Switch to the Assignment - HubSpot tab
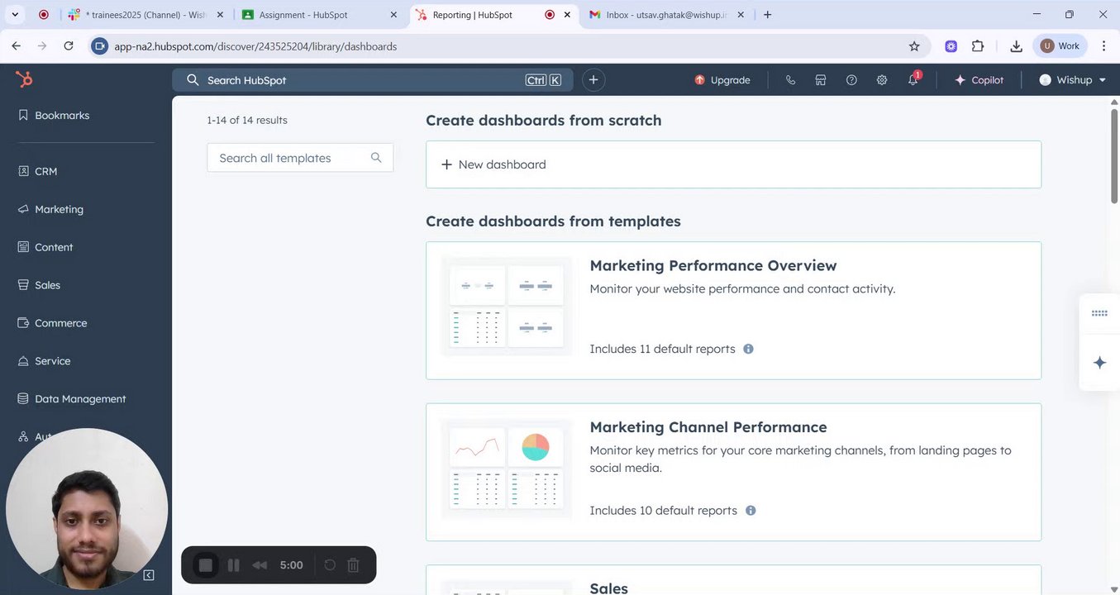The image size is (1120, 595). click(x=303, y=15)
